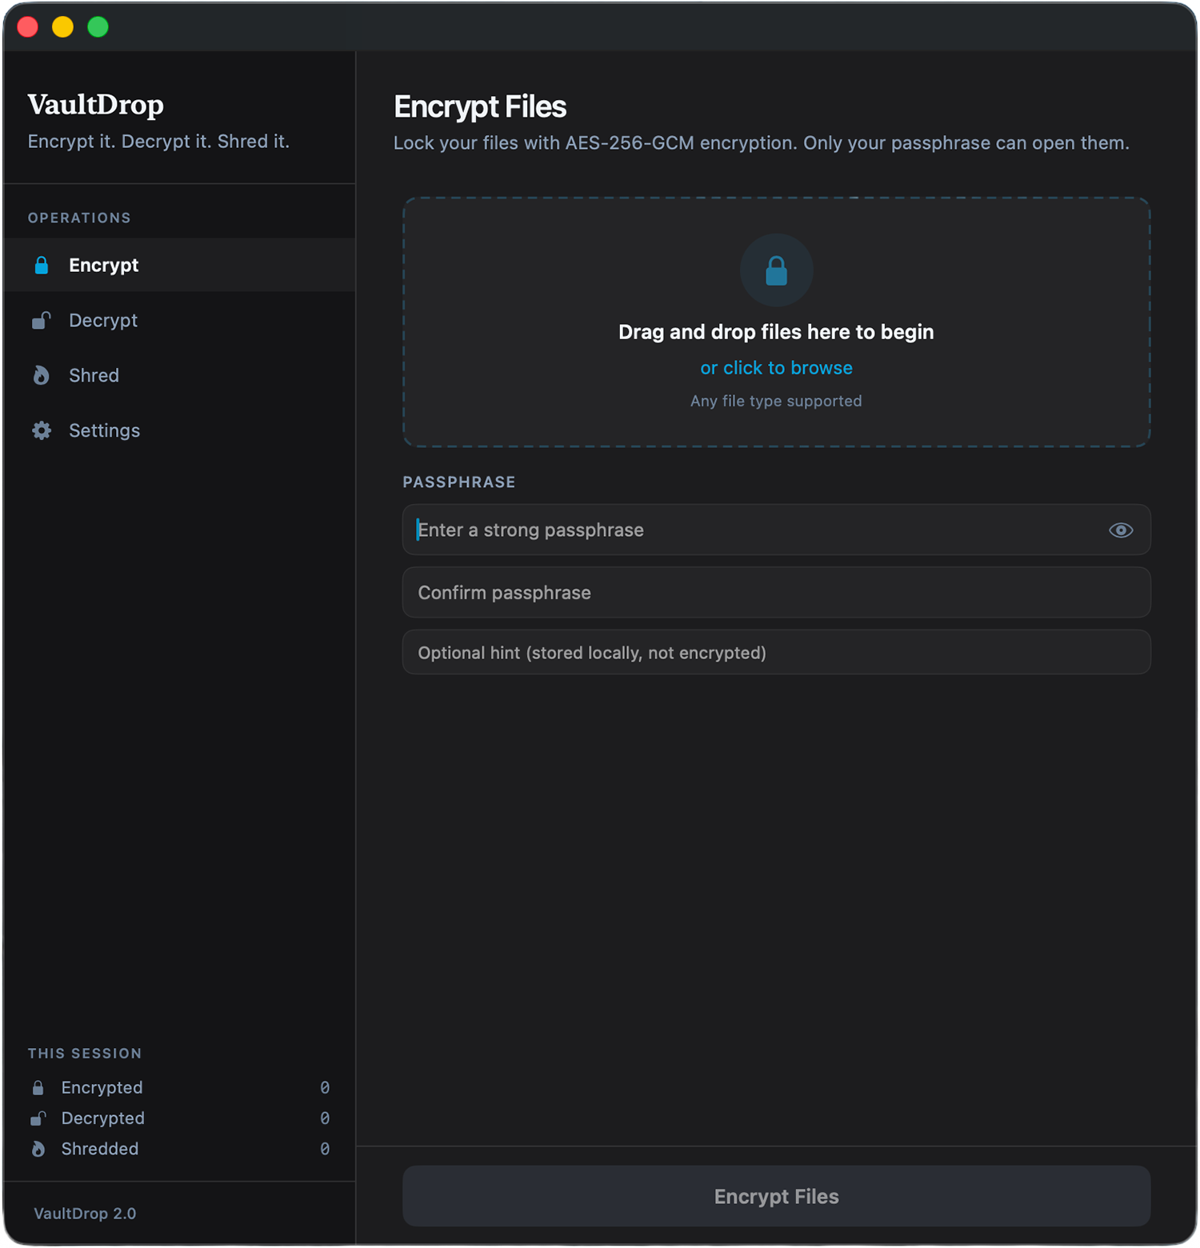1200x1248 pixels.
Task: Click the Encrypted count value 0
Action: coord(325,1088)
